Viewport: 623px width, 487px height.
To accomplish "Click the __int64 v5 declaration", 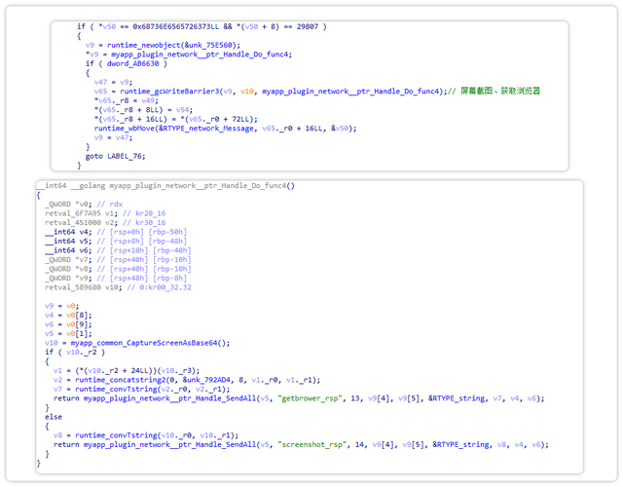I will point(116,241).
